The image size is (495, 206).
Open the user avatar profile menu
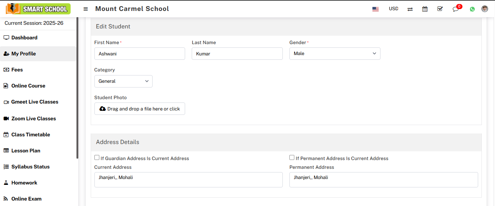click(x=485, y=9)
